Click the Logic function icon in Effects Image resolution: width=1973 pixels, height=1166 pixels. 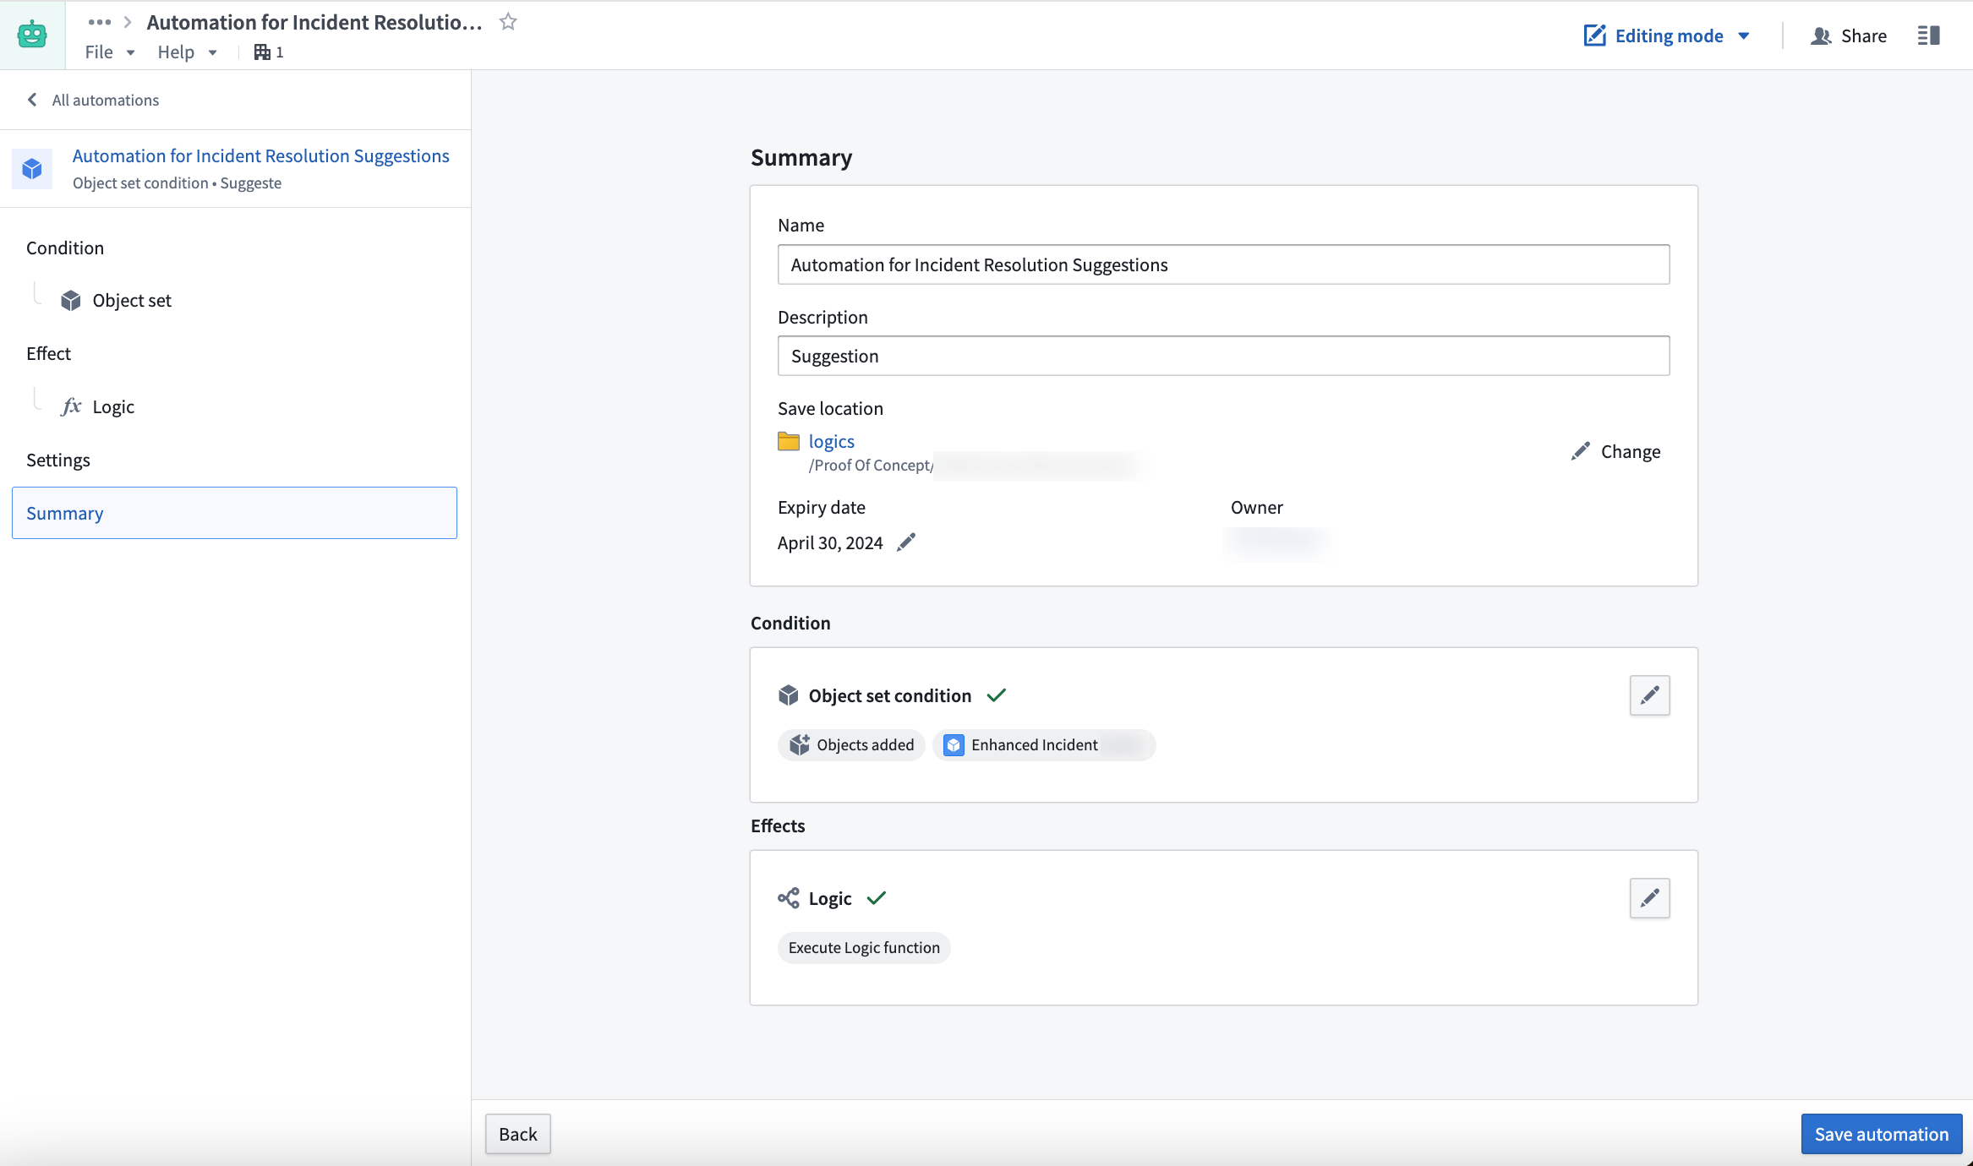pos(787,898)
